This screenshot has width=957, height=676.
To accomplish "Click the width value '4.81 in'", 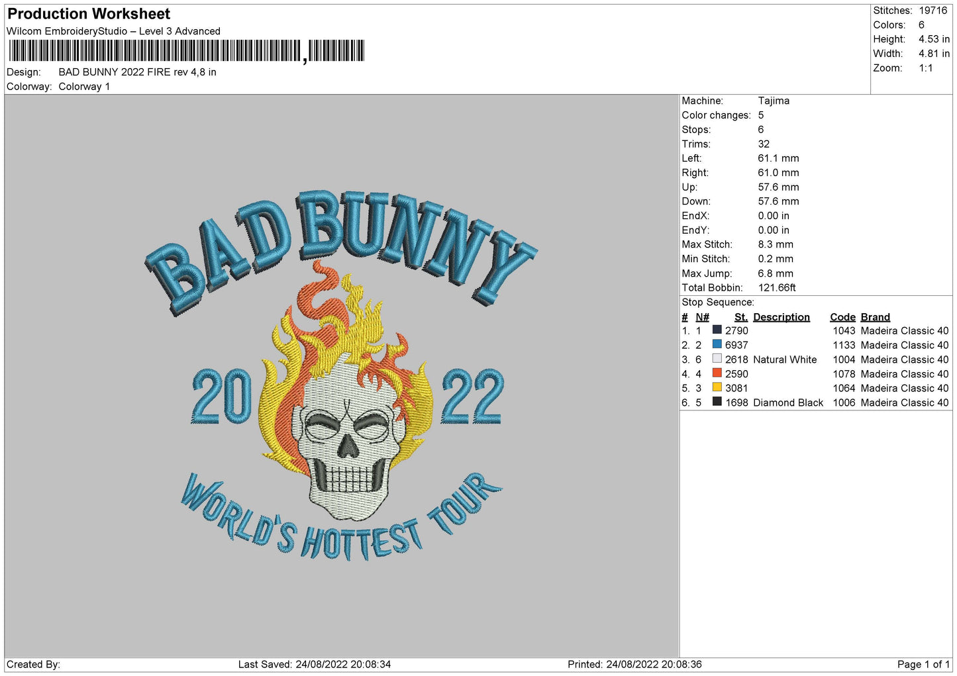I will pyautogui.click(x=934, y=54).
